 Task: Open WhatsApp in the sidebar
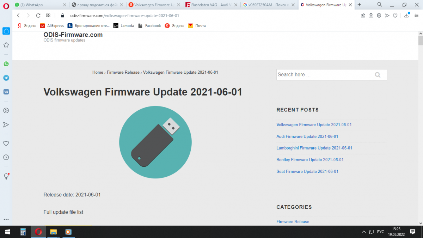point(6,64)
